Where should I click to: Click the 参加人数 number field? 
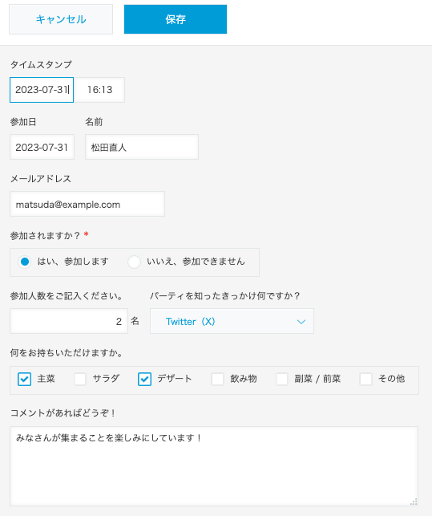click(69, 321)
